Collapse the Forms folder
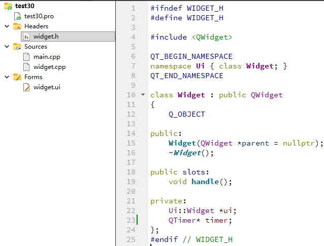Screen dimensions: 324x246 point(7,77)
